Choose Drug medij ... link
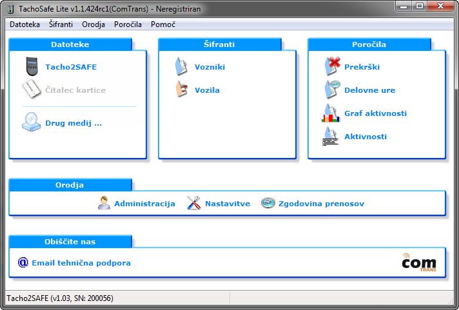Screen dimensions: 459x310 pos(73,123)
